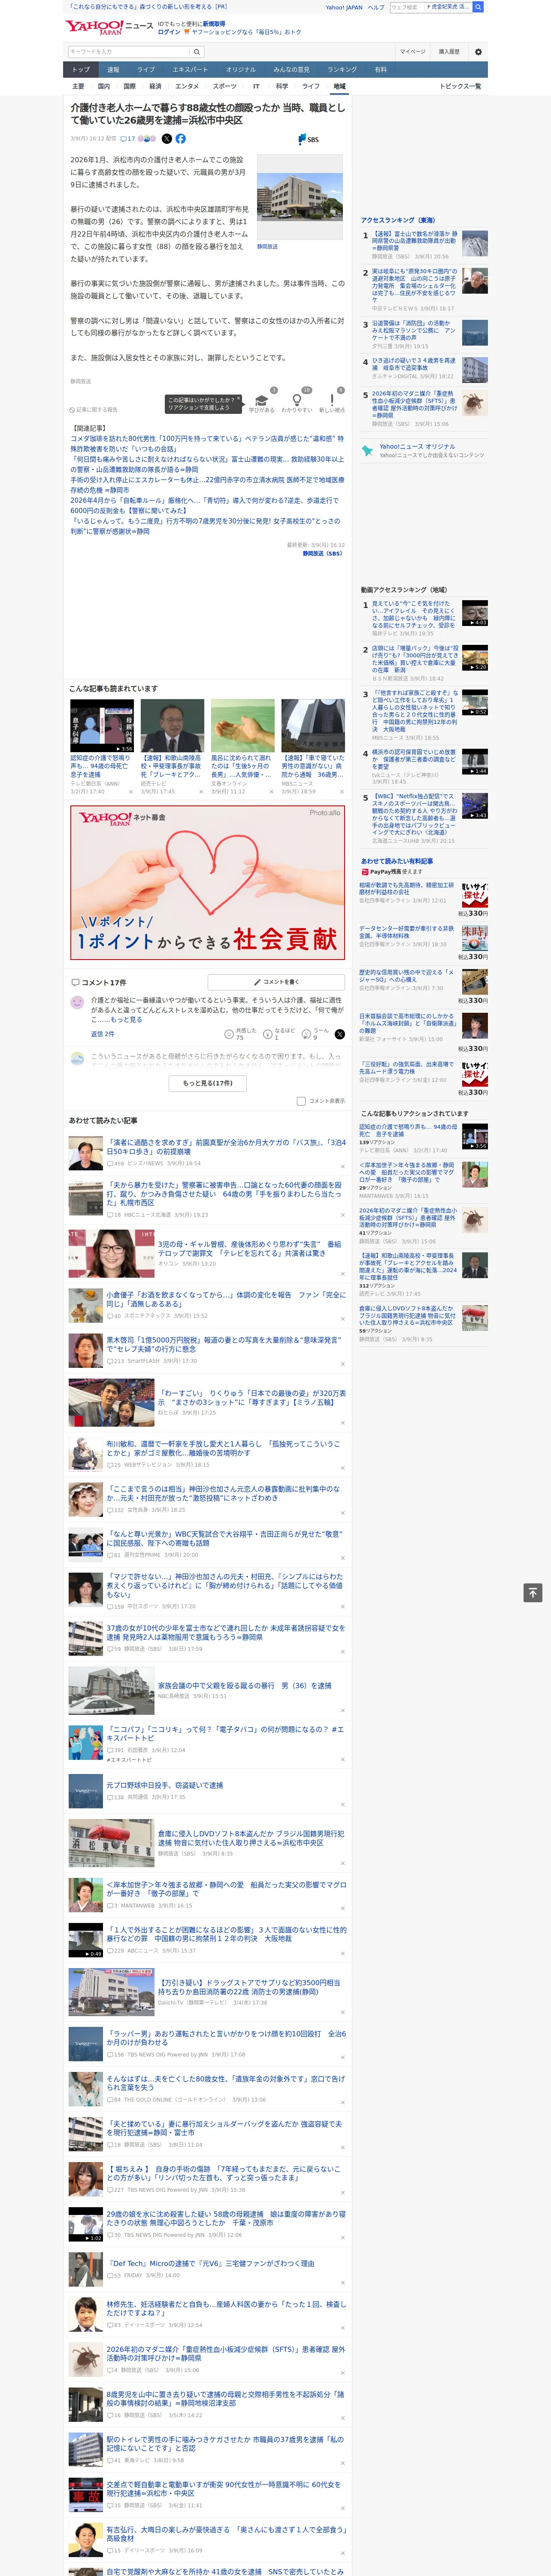Open video ranking item 横浜市の認可保育園でいじめ放置
The width and height of the screenshot is (551, 2576).
click(414, 759)
